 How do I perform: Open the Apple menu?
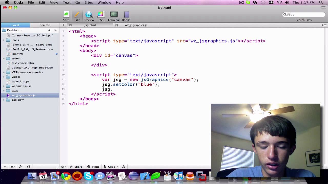(7, 2)
